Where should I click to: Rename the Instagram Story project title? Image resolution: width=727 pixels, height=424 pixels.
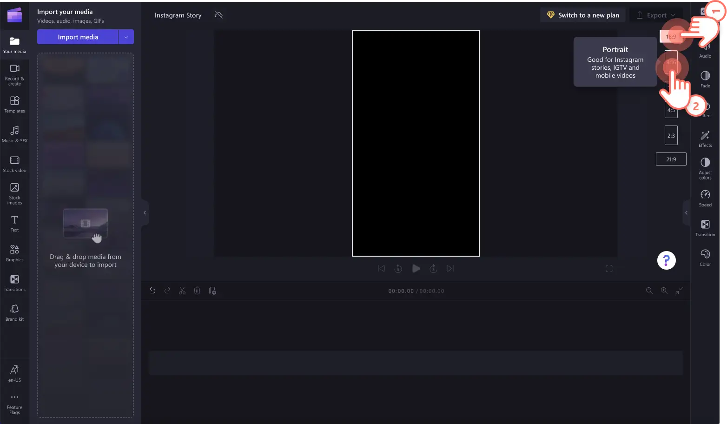[178, 15]
